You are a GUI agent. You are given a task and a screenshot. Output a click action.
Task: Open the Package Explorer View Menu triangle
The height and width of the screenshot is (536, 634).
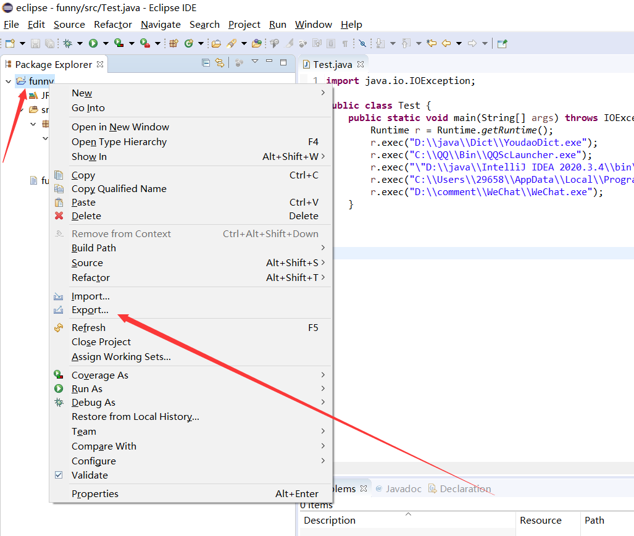tap(255, 62)
